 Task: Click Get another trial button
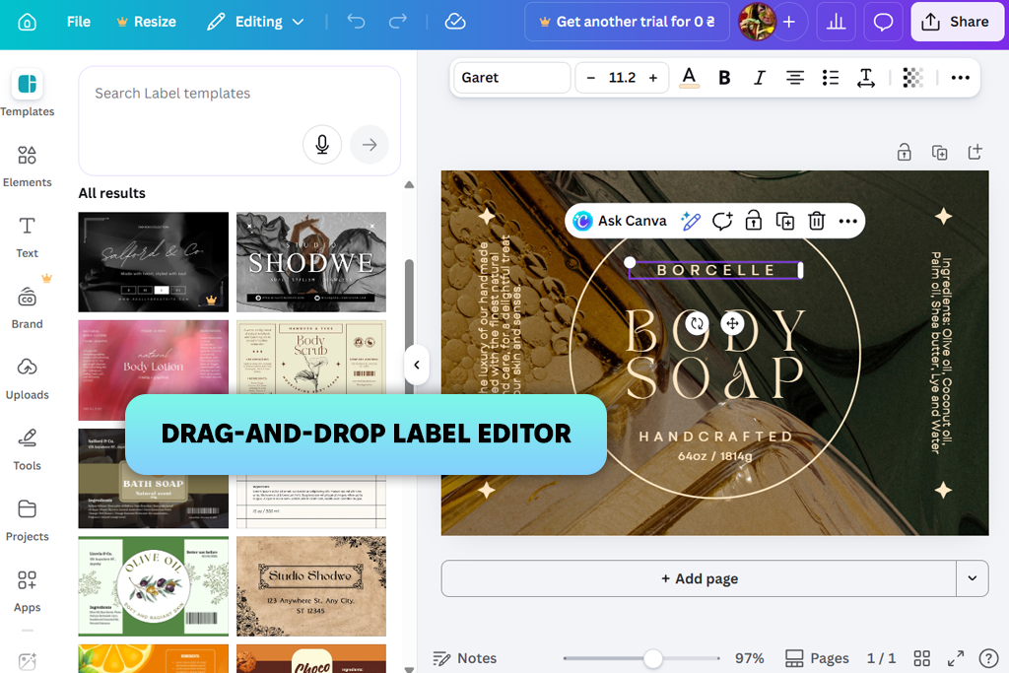pos(627,22)
